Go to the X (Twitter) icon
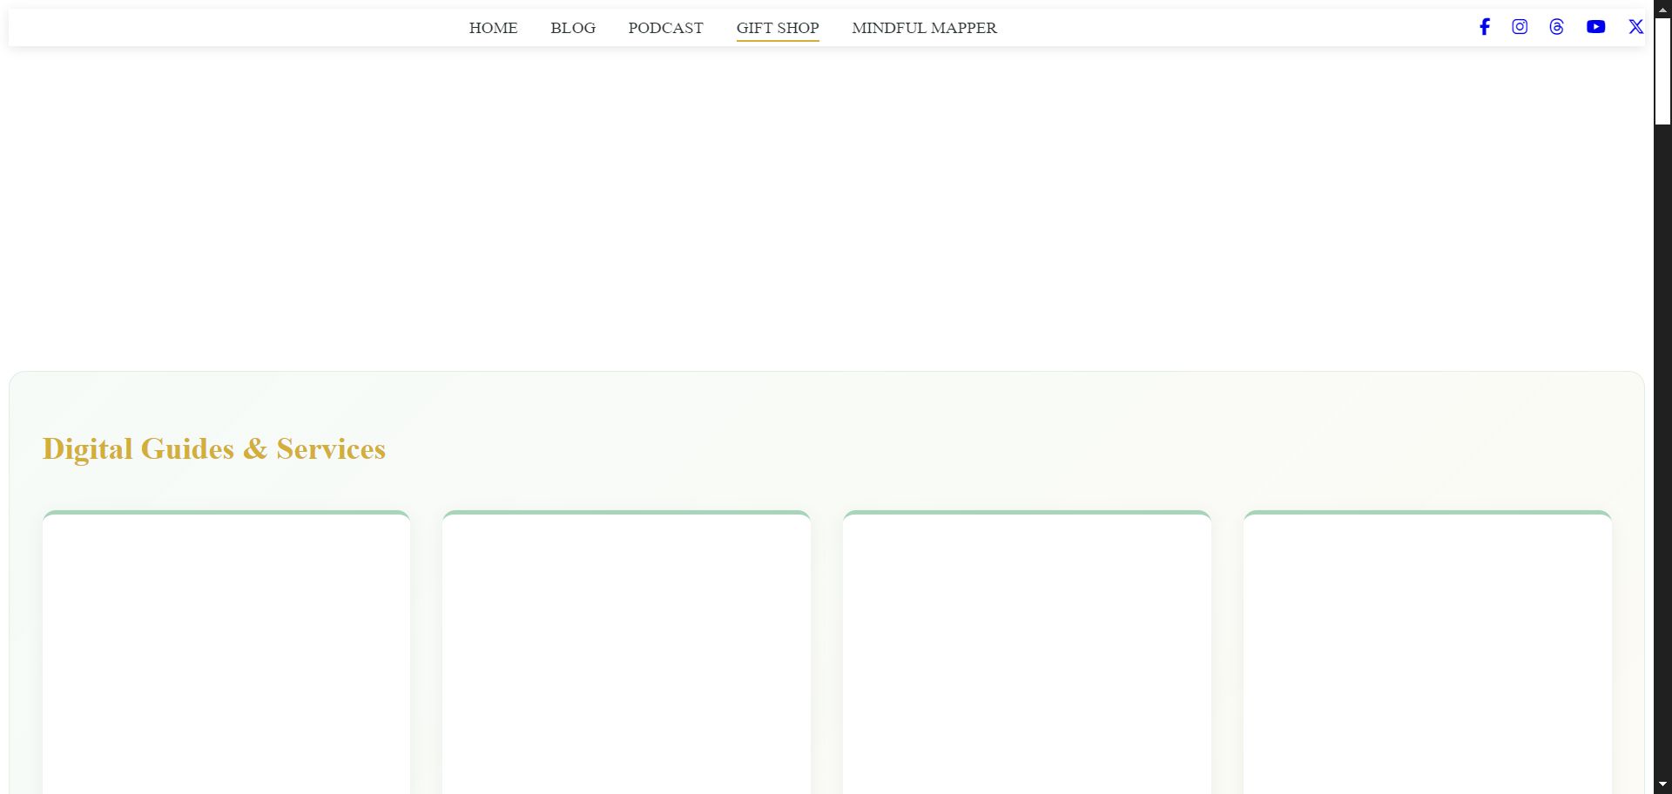Viewport: 1672px width, 794px height. [1635, 27]
